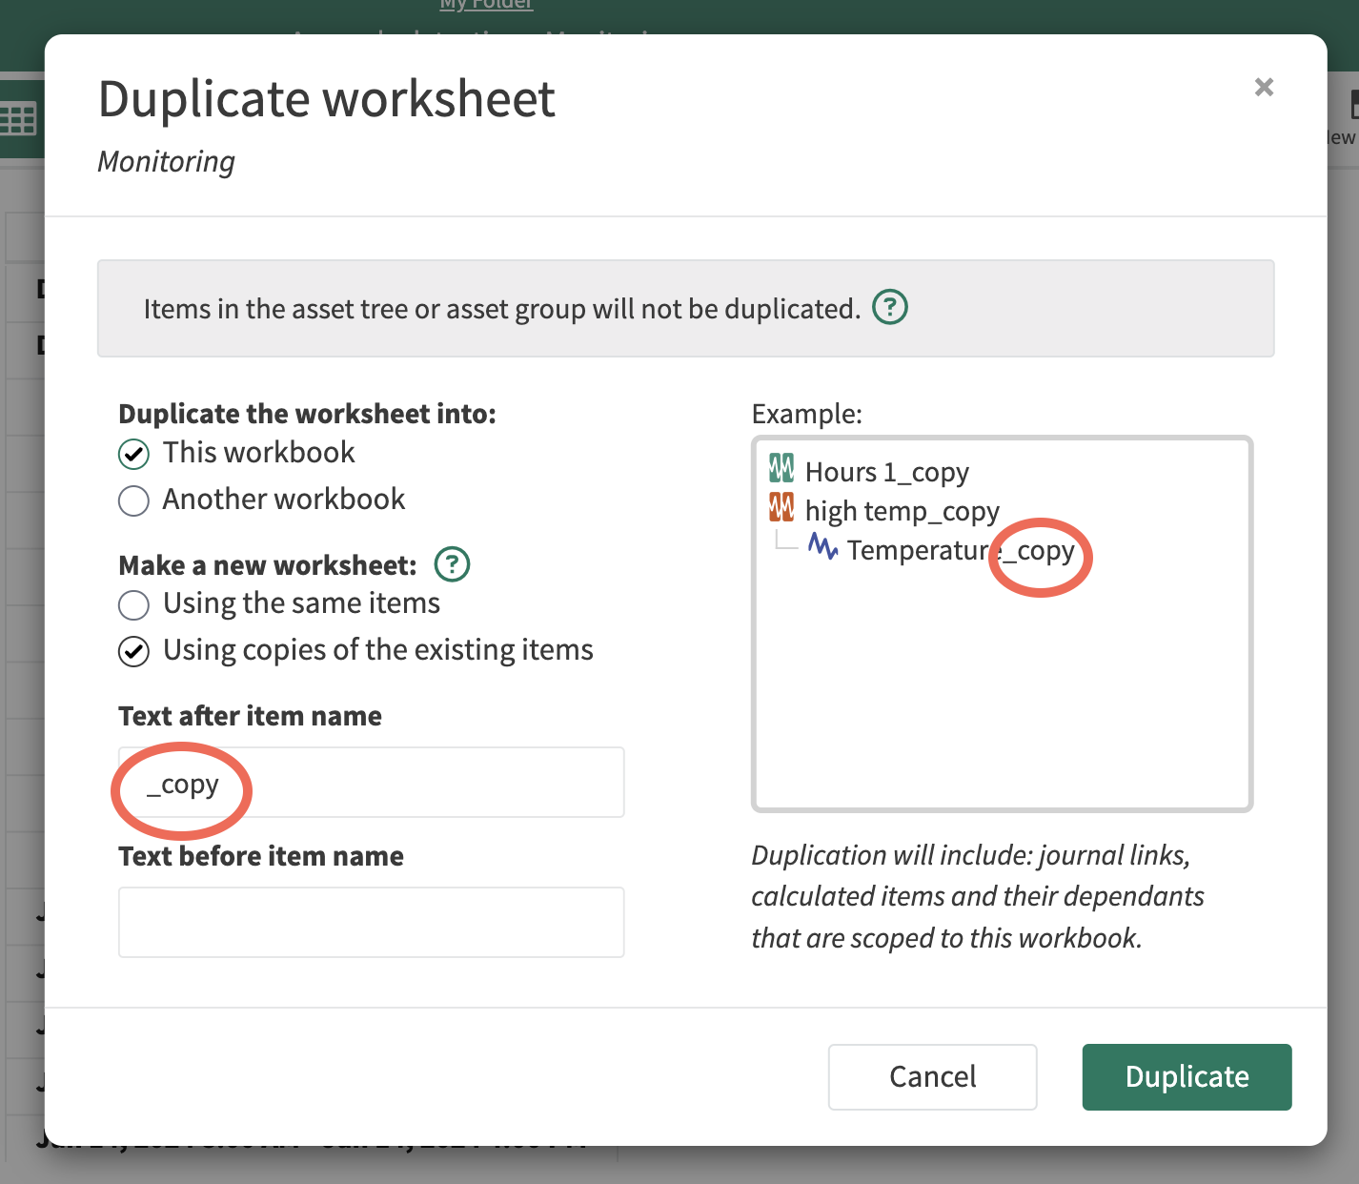Viewport: 1359px width, 1184px height.
Task: Click help icon beside asset tree notice
Action: click(x=890, y=307)
